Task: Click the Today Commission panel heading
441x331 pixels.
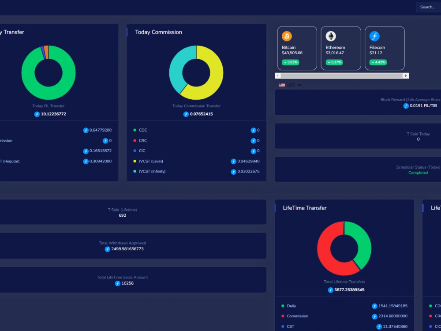Action: tap(158, 32)
